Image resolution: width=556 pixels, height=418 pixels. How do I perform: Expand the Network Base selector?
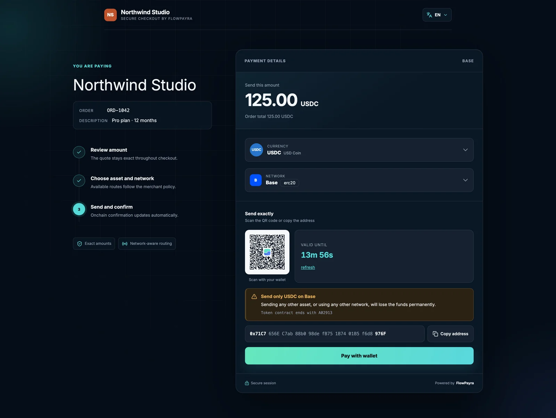(x=359, y=180)
